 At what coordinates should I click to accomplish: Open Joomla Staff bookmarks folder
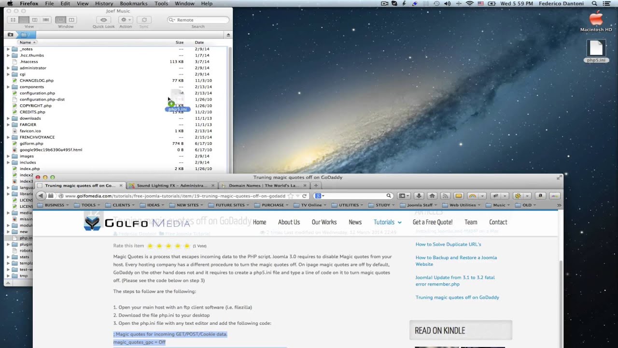(420, 205)
